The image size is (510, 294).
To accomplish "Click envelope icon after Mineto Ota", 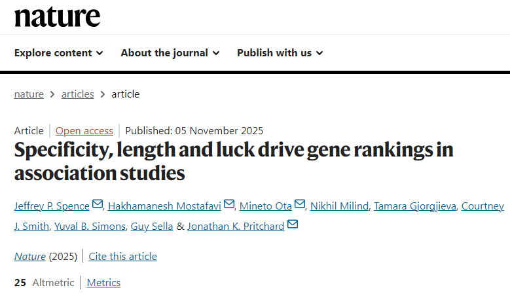I will click(x=300, y=205).
